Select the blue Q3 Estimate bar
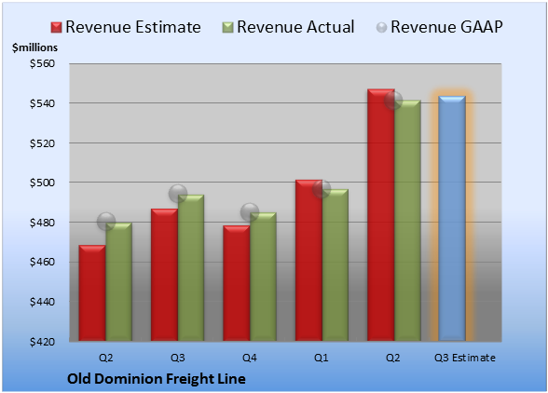Screen dimensions: 548x393 point(452,218)
